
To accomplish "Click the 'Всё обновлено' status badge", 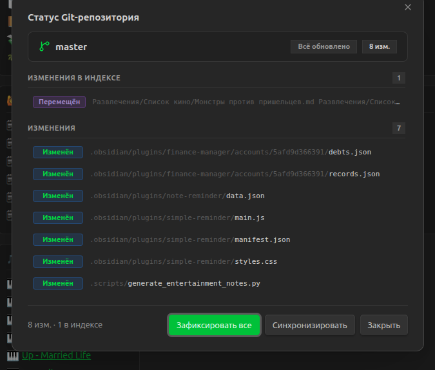I will pyautogui.click(x=324, y=46).
